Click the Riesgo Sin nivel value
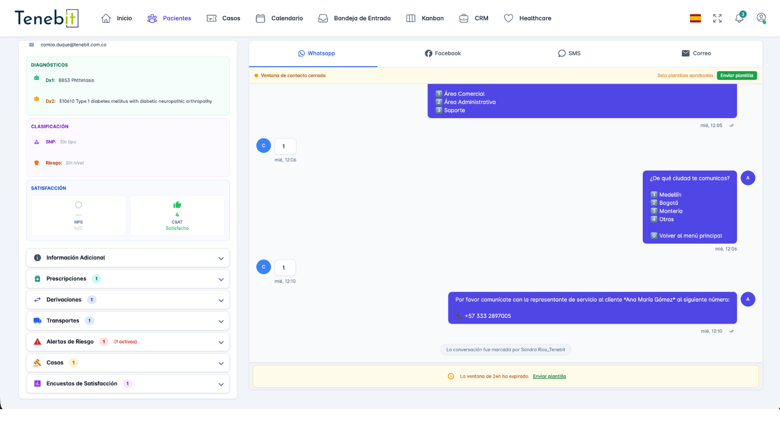Image resolution: width=780 pixels, height=441 pixels. tap(75, 163)
